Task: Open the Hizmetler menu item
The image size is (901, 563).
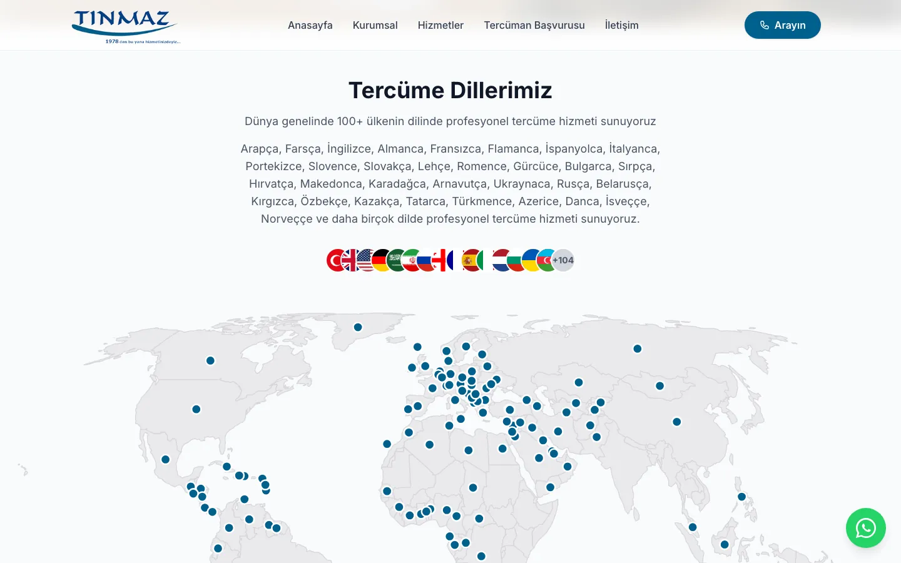Action: click(x=440, y=25)
